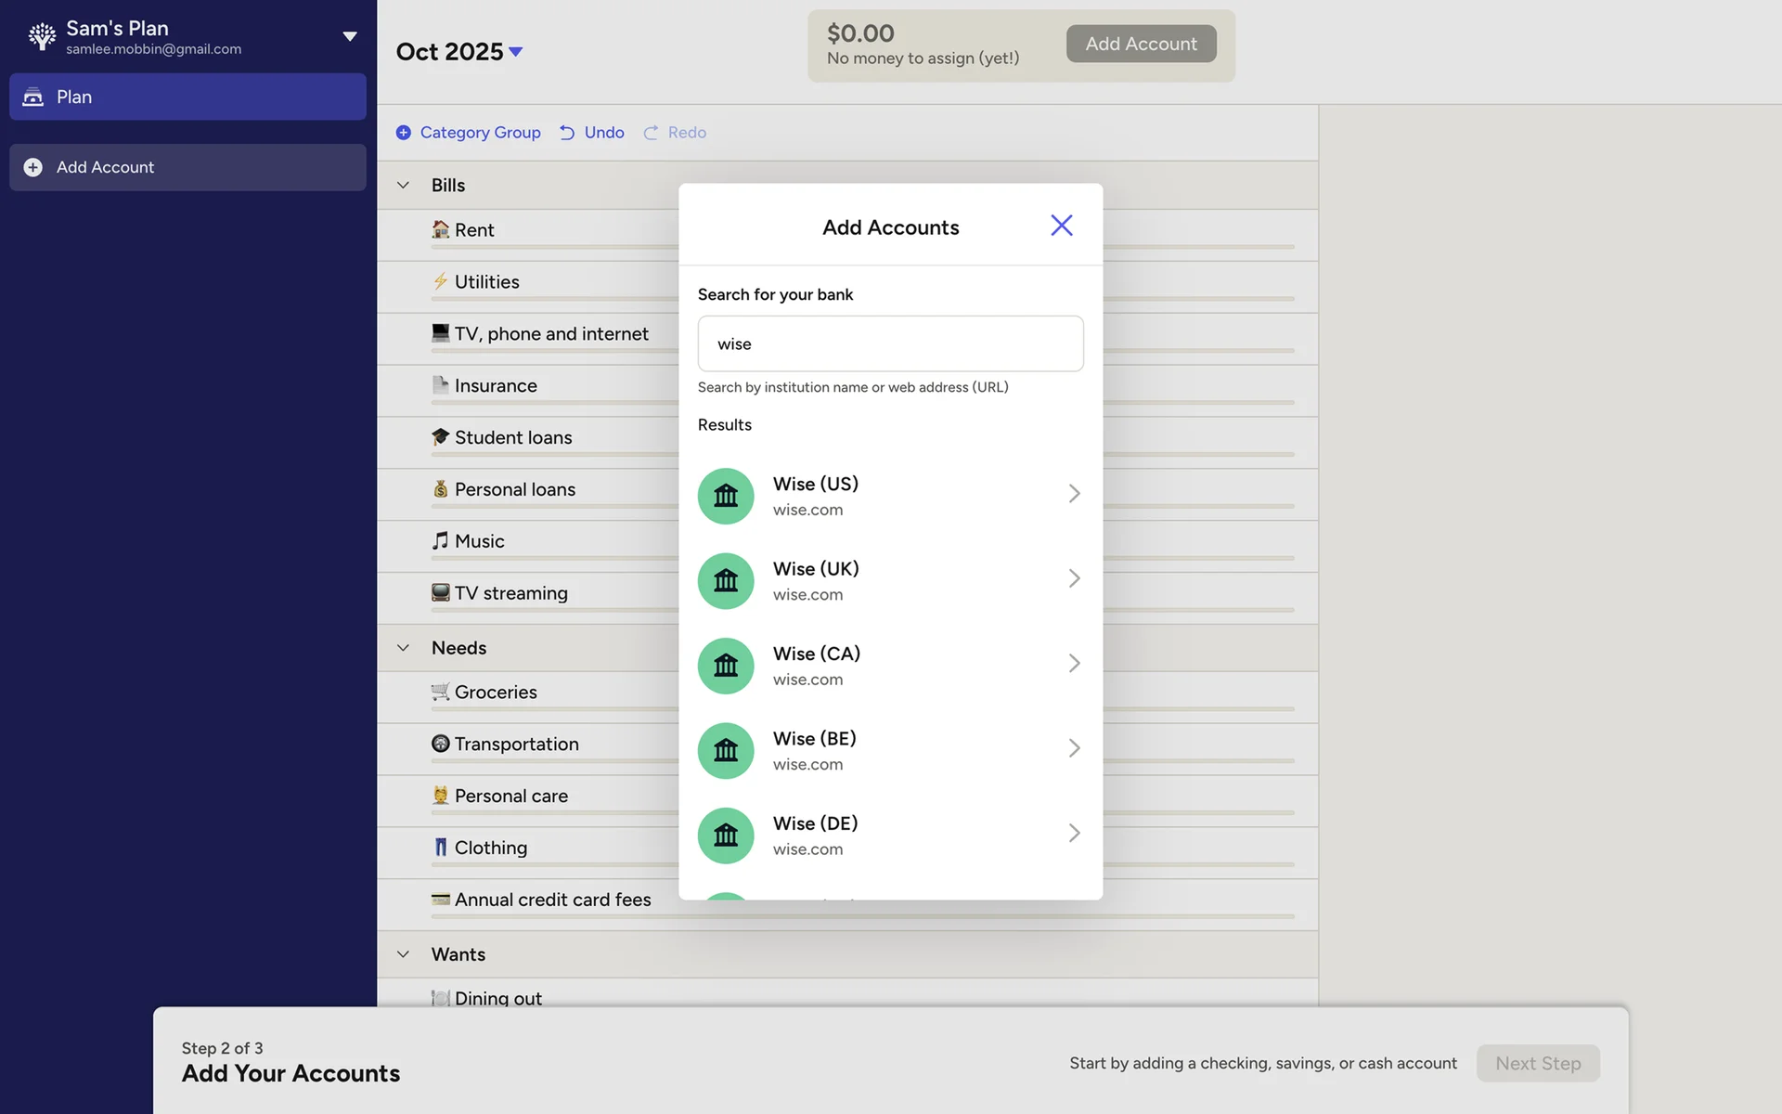
Task: Click the plus icon beside Add Account in the sidebar
Action: [x=32, y=167]
